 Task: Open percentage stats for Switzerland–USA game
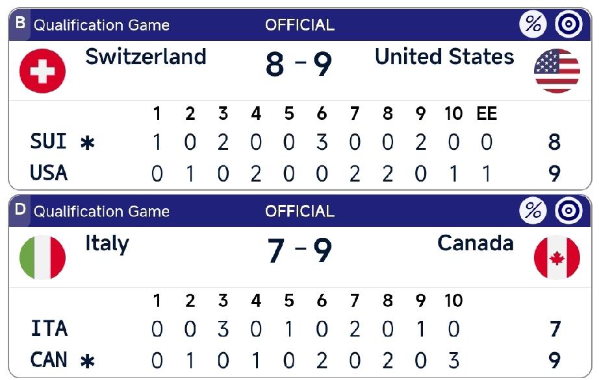pos(533,25)
